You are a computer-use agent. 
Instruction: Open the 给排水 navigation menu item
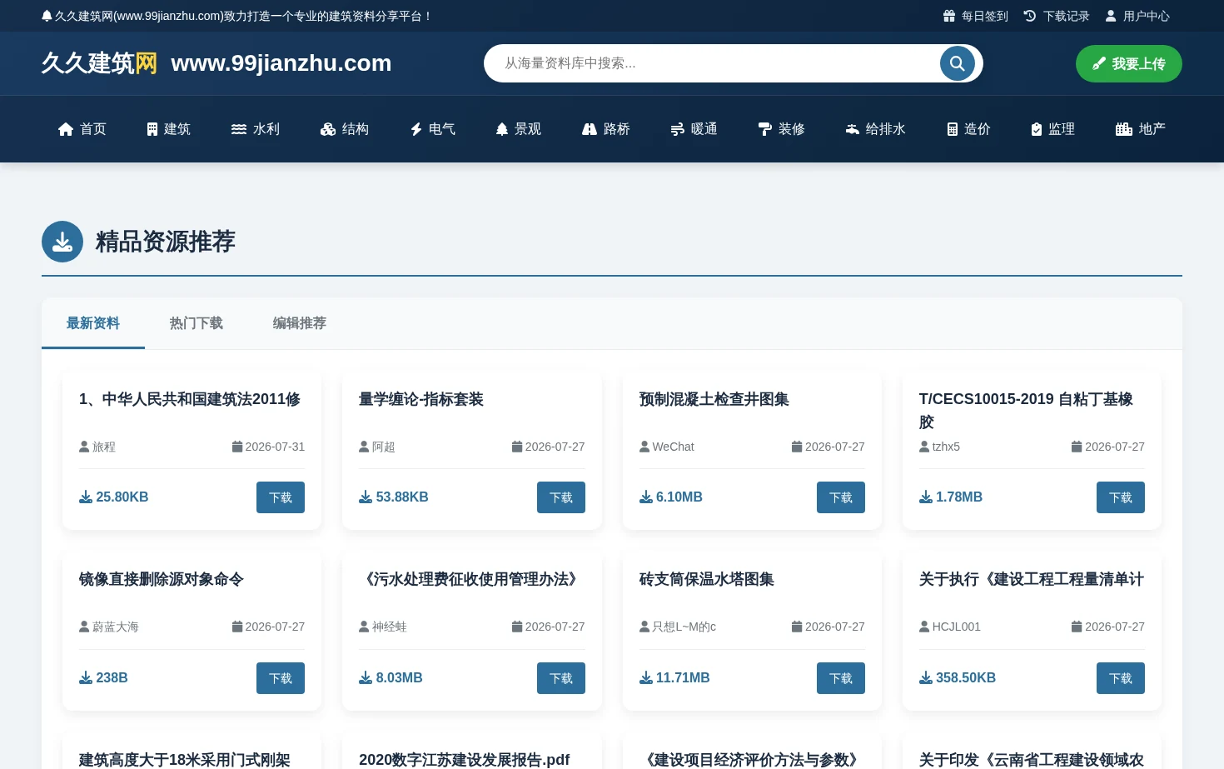pos(875,129)
